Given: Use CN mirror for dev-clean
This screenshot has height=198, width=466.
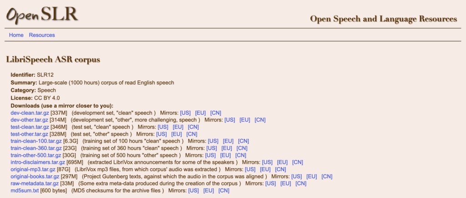Looking at the screenshot, I should point(216,113).
